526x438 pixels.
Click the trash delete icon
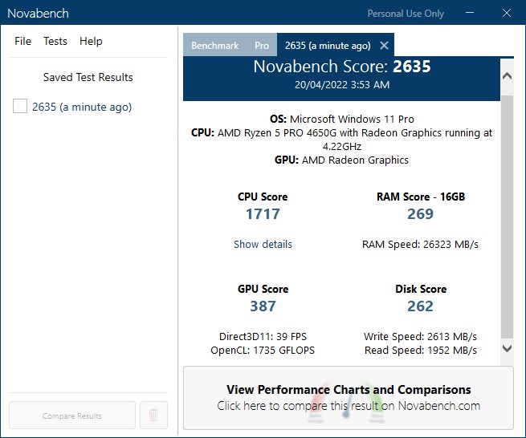point(153,416)
